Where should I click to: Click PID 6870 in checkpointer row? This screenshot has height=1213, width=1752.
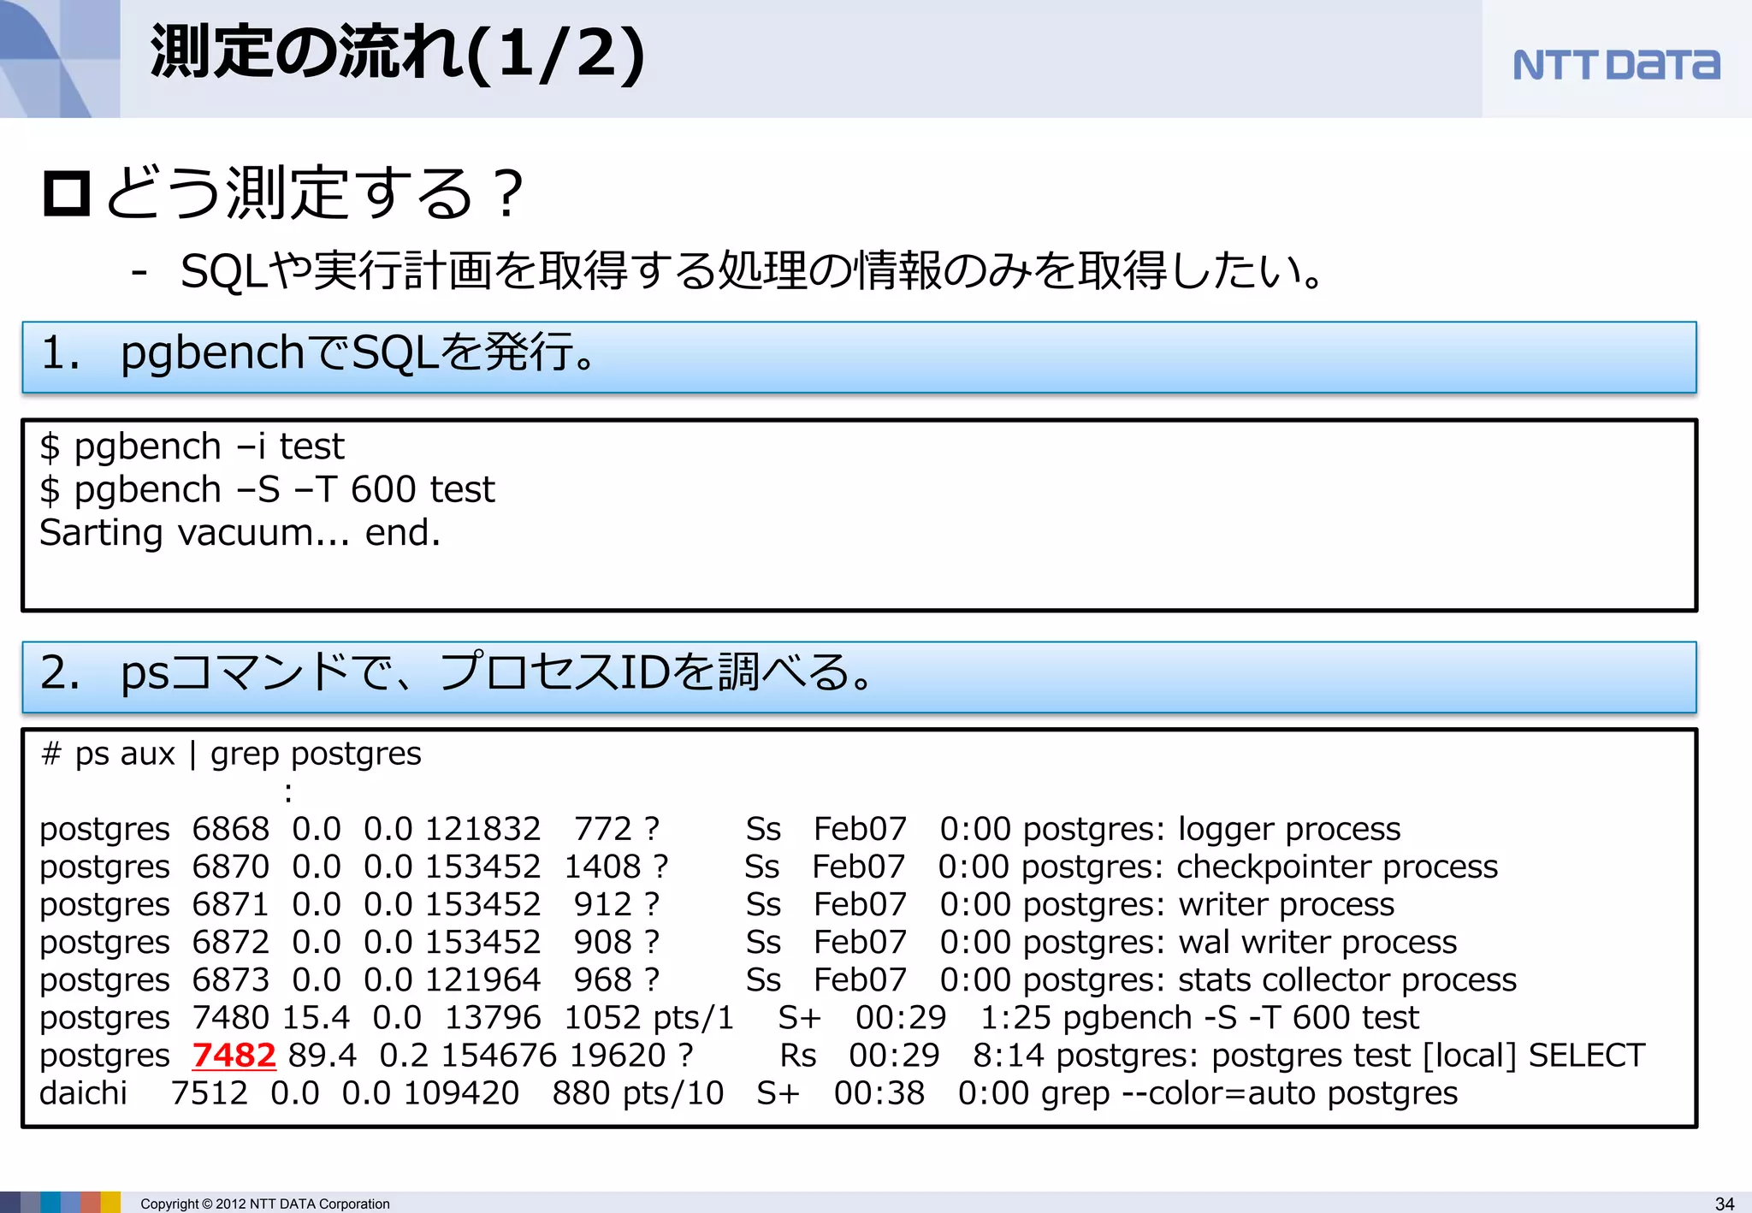coord(230,867)
